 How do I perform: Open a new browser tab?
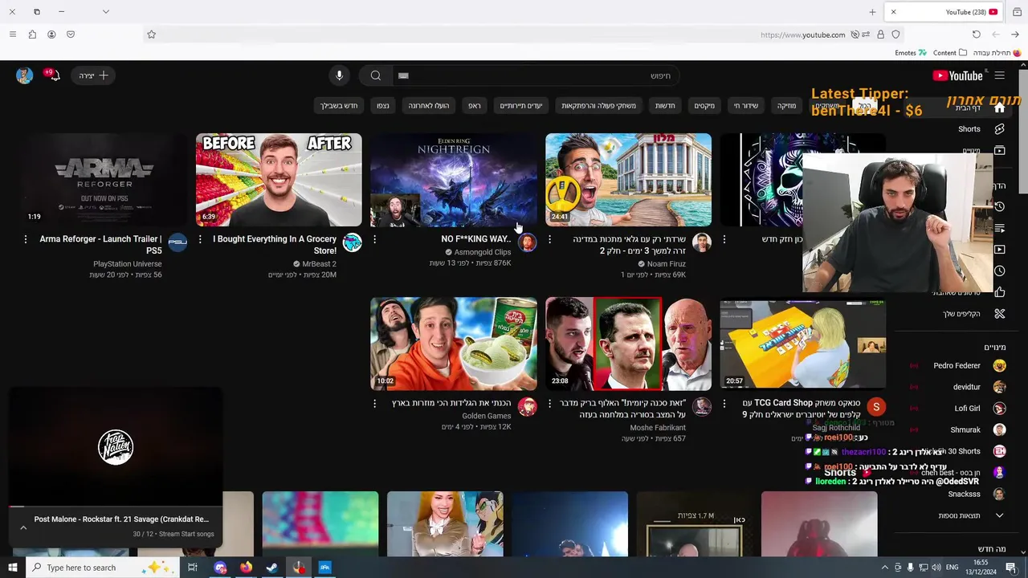coord(872,12)
